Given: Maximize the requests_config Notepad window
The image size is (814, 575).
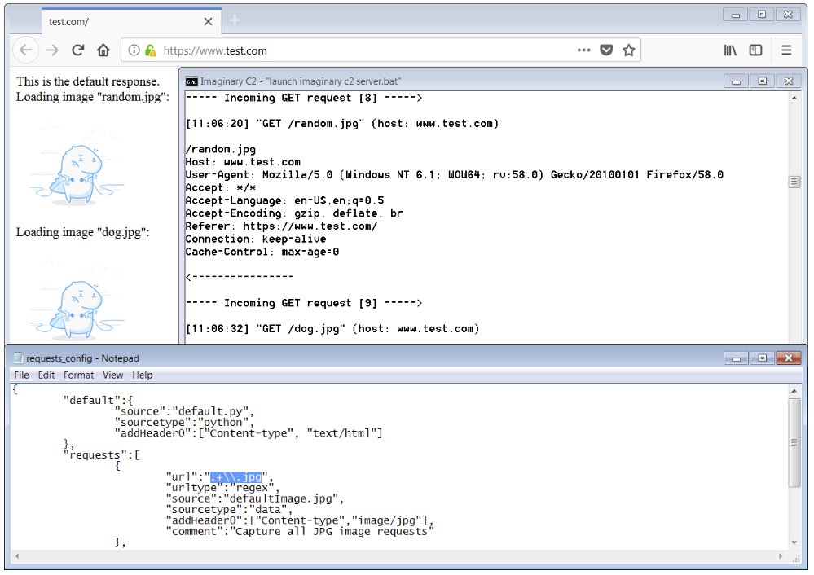Looking at the screenshot, I should [762, 358].
